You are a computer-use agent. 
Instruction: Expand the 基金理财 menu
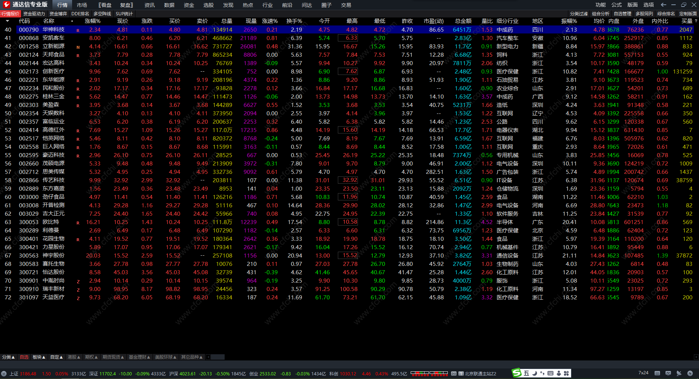click(x=139, y=357)
